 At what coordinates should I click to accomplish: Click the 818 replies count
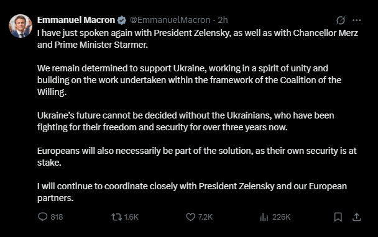click(x=57, y=217)
